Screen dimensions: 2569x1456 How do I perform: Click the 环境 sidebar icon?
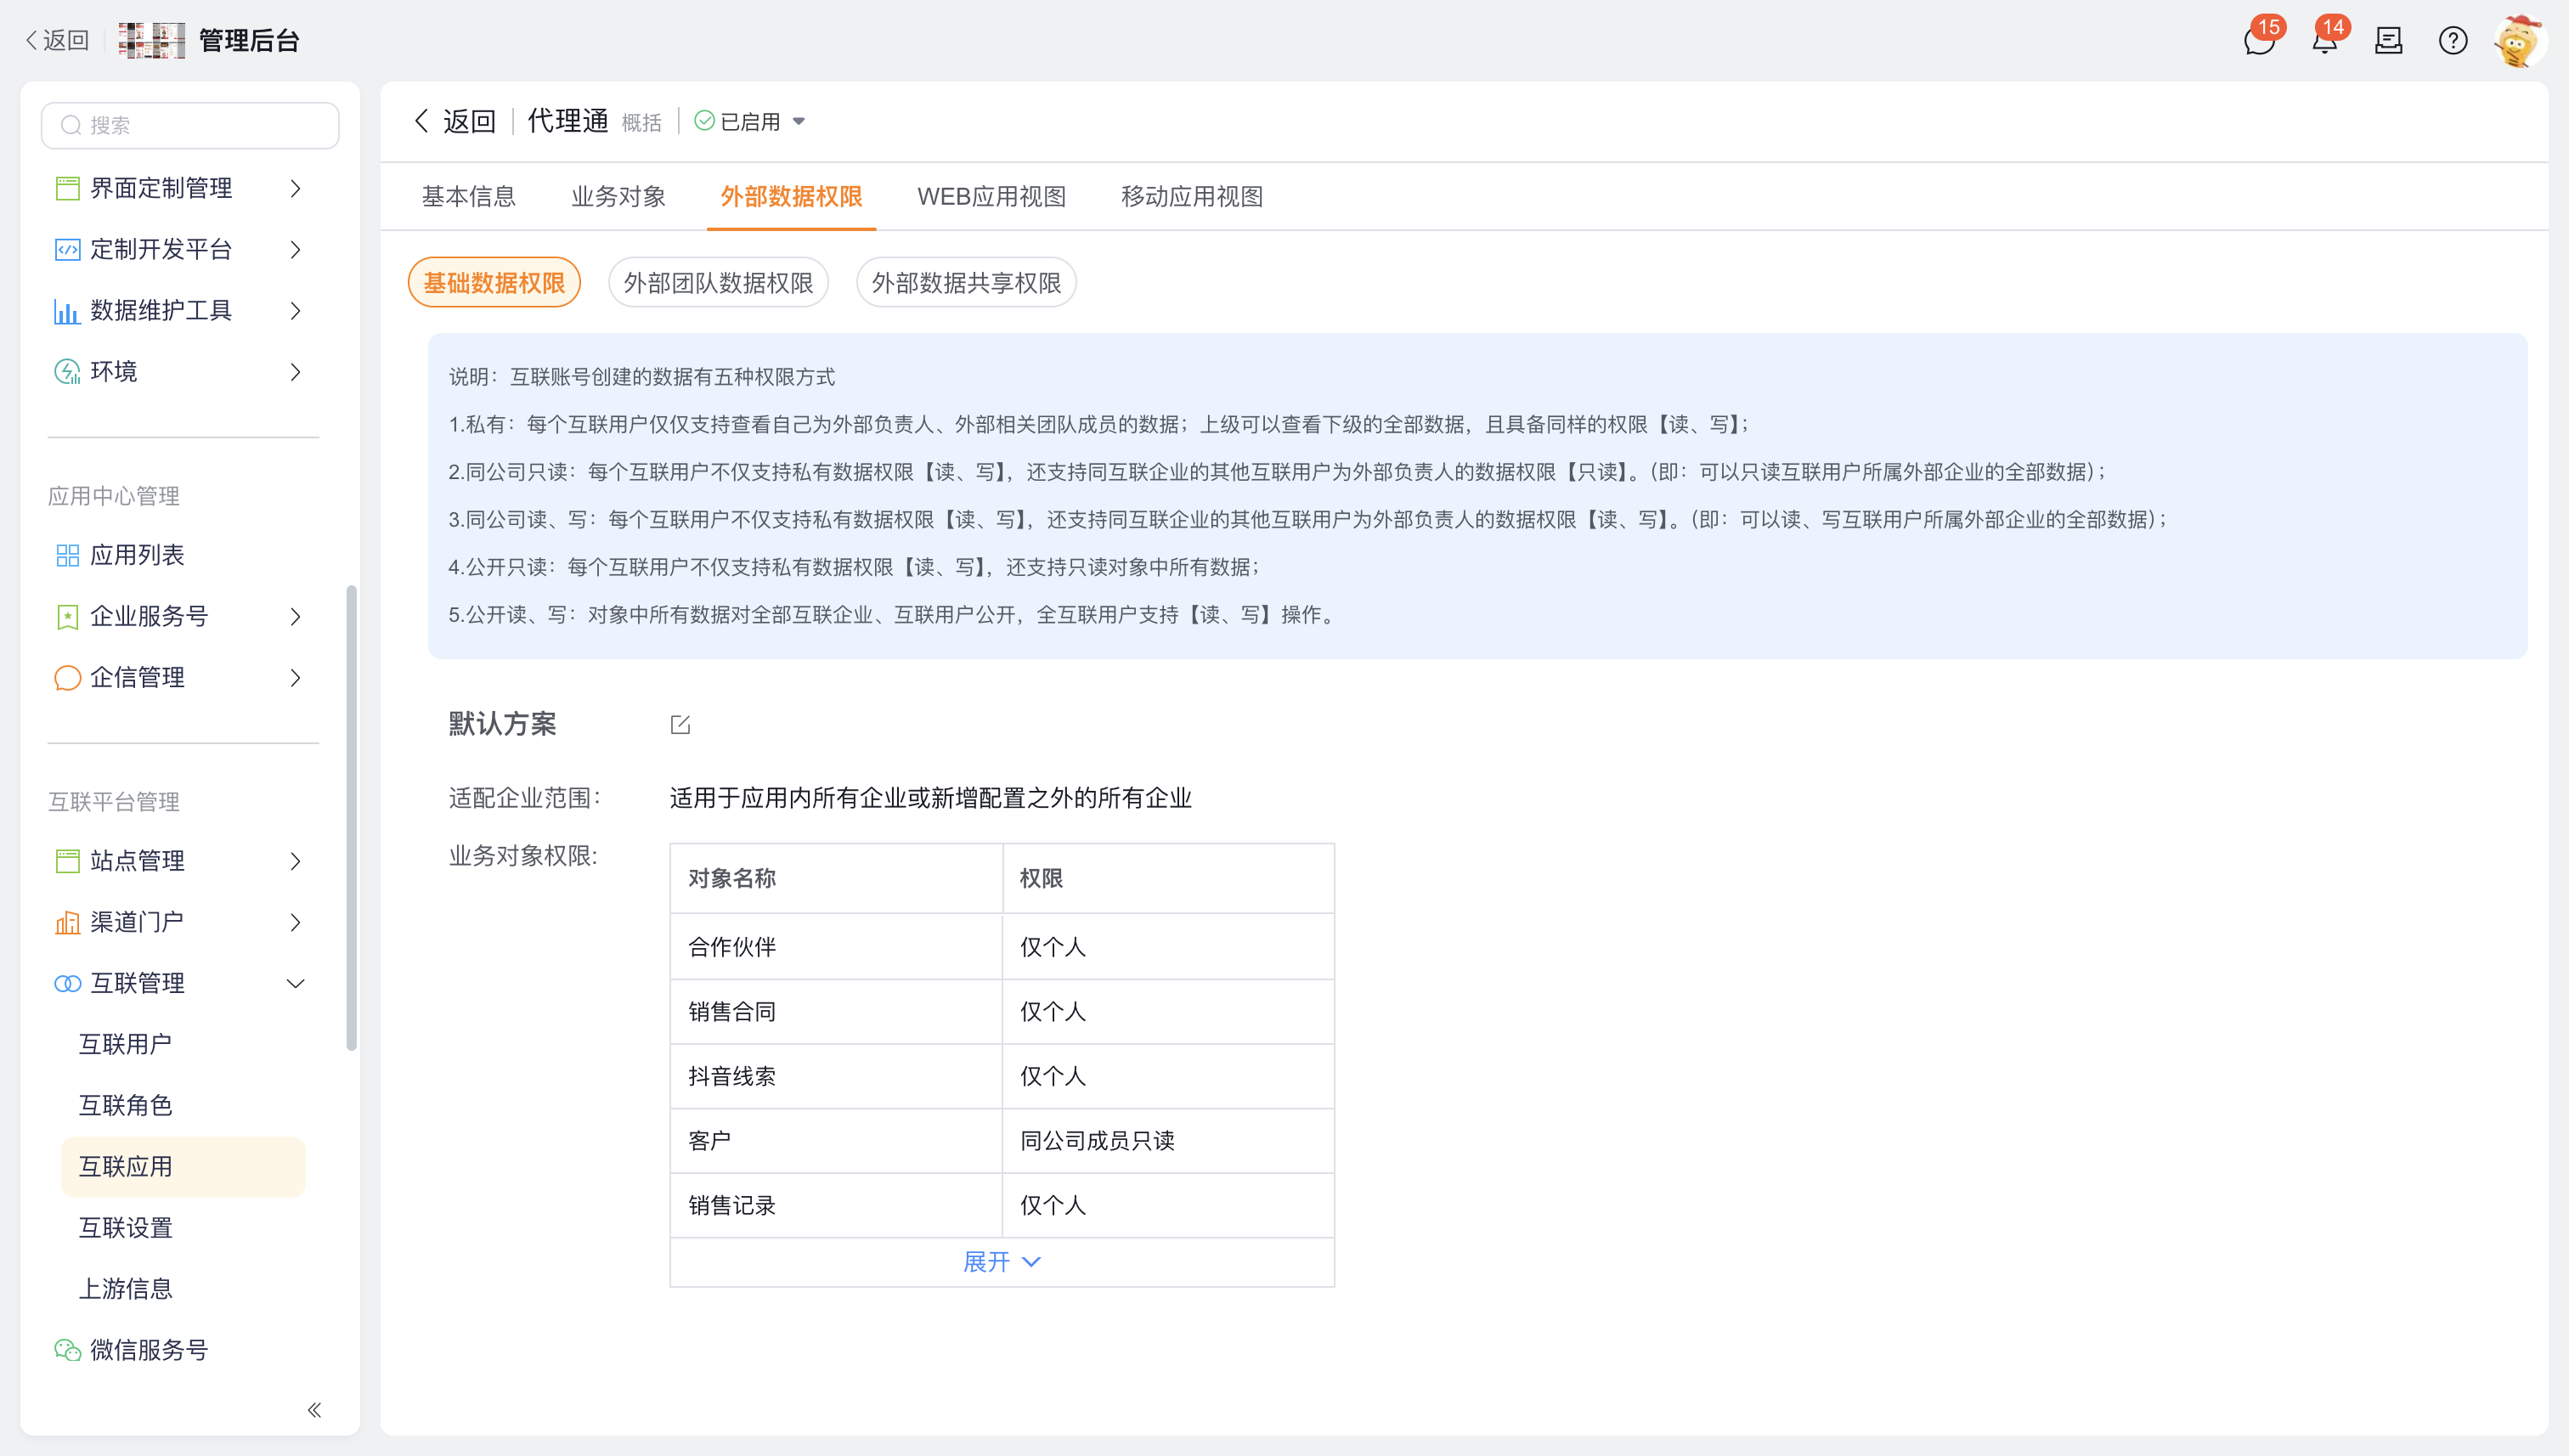(x=67, y=372)
